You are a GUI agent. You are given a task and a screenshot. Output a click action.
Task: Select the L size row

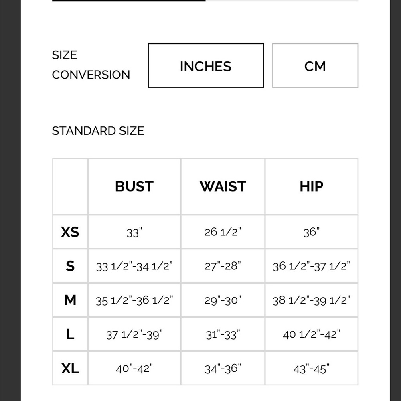(70, 334)
